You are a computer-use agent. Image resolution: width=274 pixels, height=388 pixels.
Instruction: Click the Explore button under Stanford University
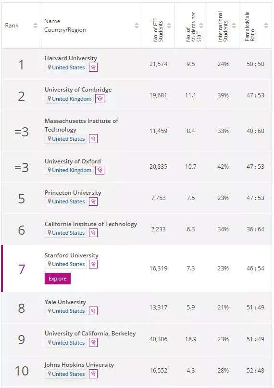pos(58,279)
